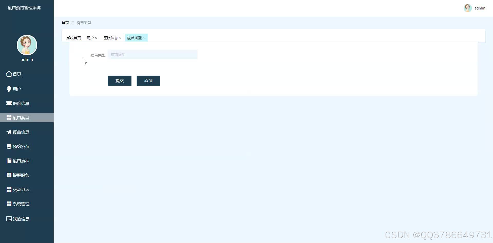
Task: Click the home icon beside 首页 in sidebar
Action: [x=9, y=74]
